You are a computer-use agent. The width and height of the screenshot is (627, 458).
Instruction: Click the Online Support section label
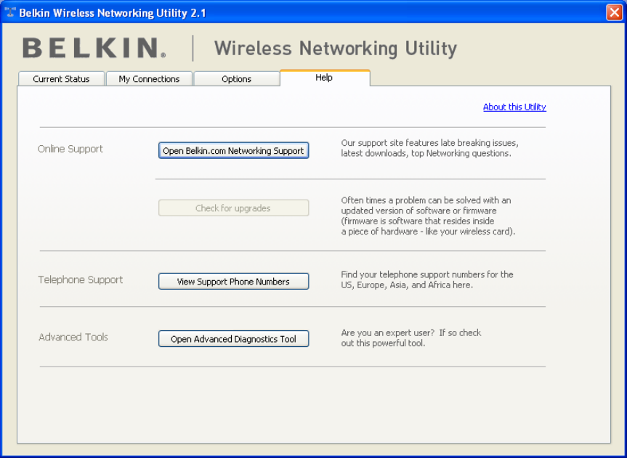pyautogui.click(x=70, y=149)
